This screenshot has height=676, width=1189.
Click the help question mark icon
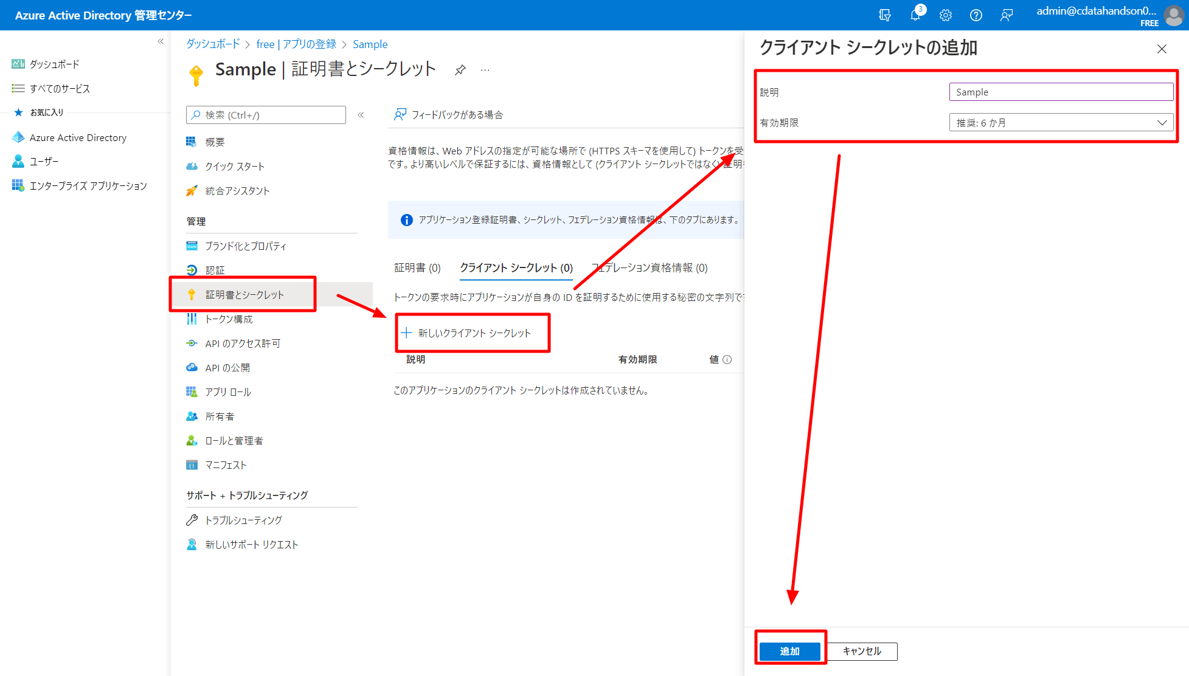976,15
